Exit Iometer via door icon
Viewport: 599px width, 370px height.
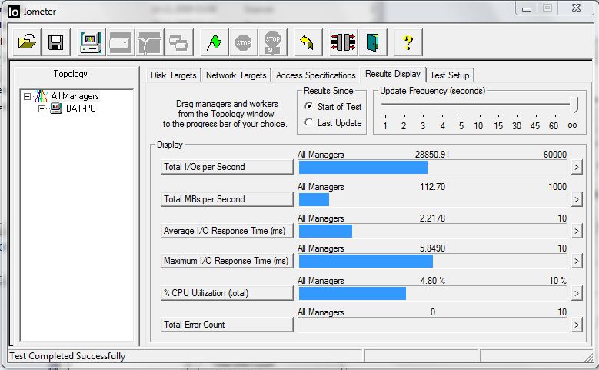[x=372, y=42]
